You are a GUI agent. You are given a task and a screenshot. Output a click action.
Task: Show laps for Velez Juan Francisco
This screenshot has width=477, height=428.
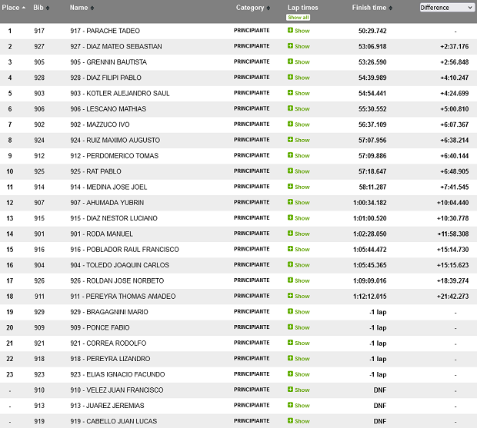(x=298, y=390)
